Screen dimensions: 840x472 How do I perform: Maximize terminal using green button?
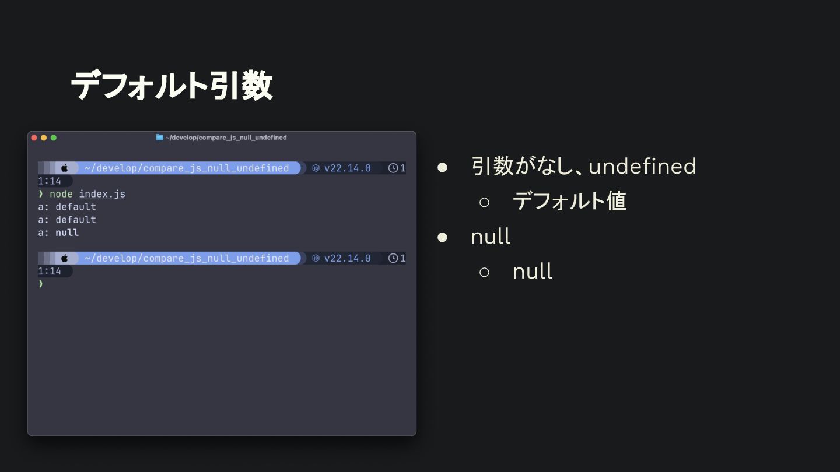click(54, 138)
